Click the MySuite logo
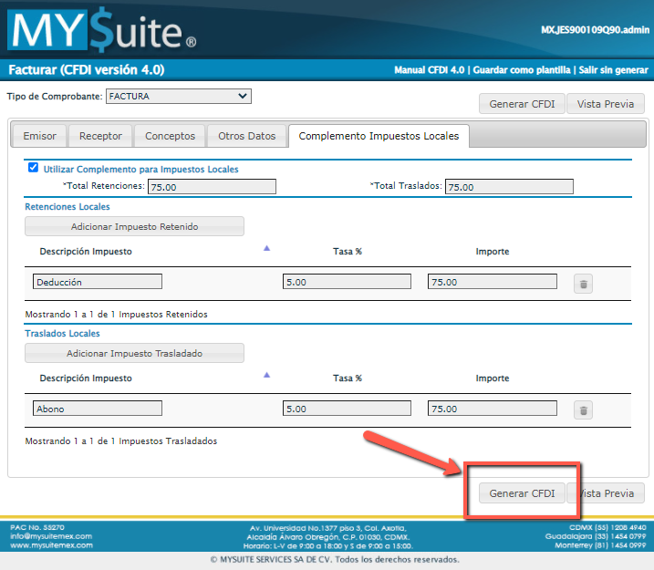The height and width of the screenshot is (570, 654). click(x=101, y=30)
